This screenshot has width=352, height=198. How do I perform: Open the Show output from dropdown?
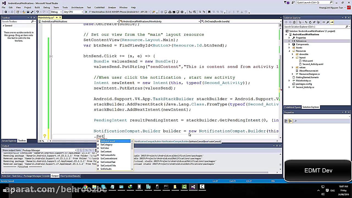[x=49, y=150]
